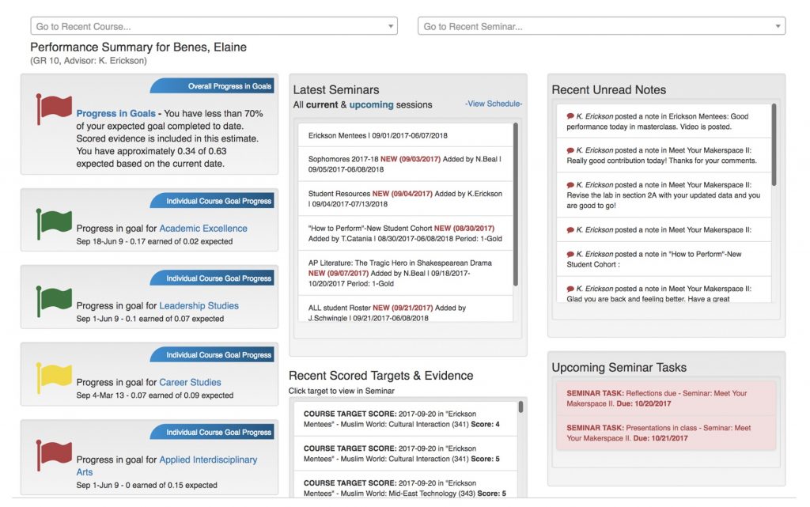810x507 pixels.
Task: Open the Presentations in class seminar task
Action: [x=666, y=433]
